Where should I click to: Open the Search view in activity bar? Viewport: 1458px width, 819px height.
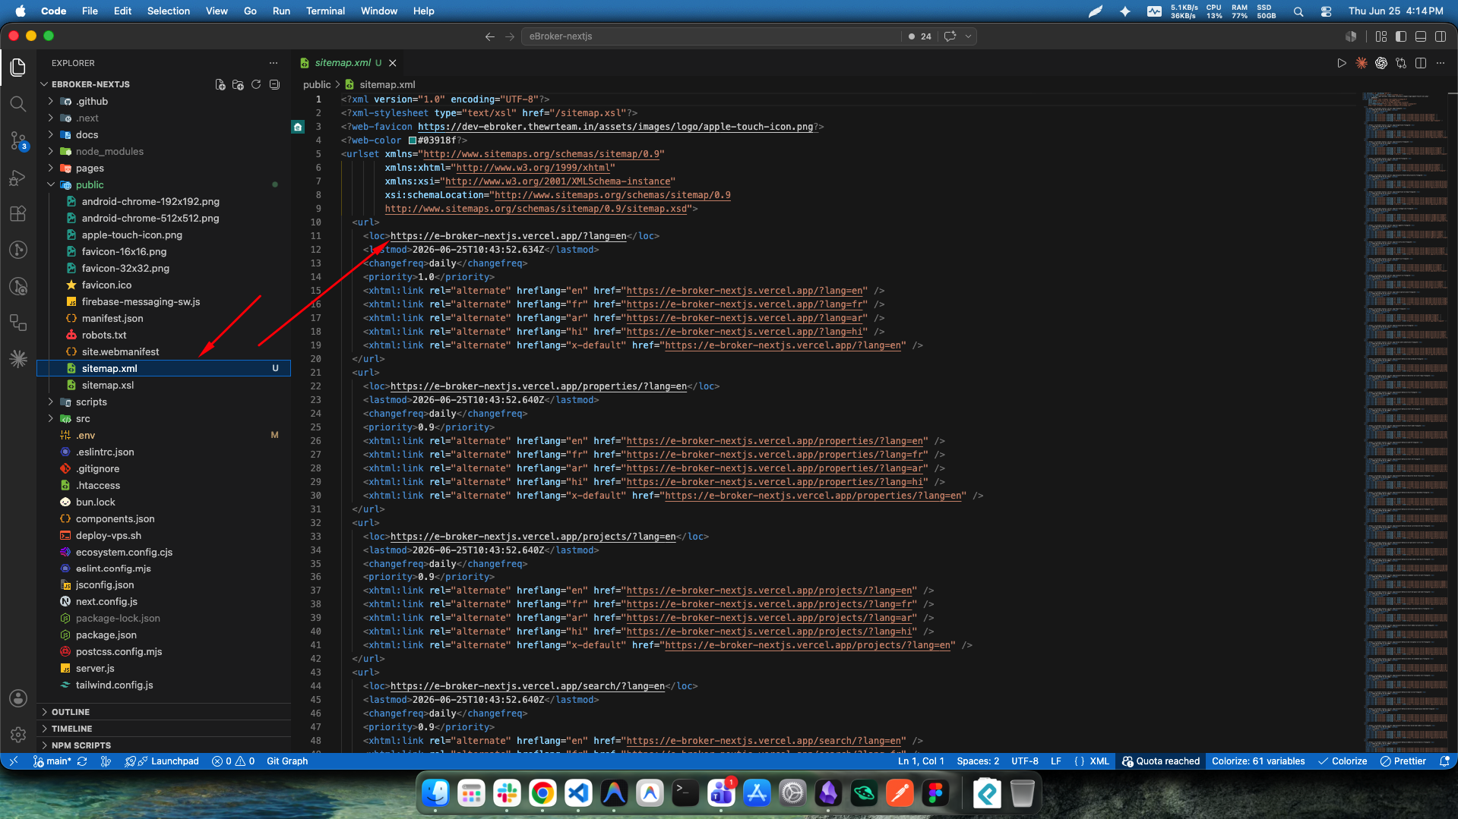click(x=18, y=104)
